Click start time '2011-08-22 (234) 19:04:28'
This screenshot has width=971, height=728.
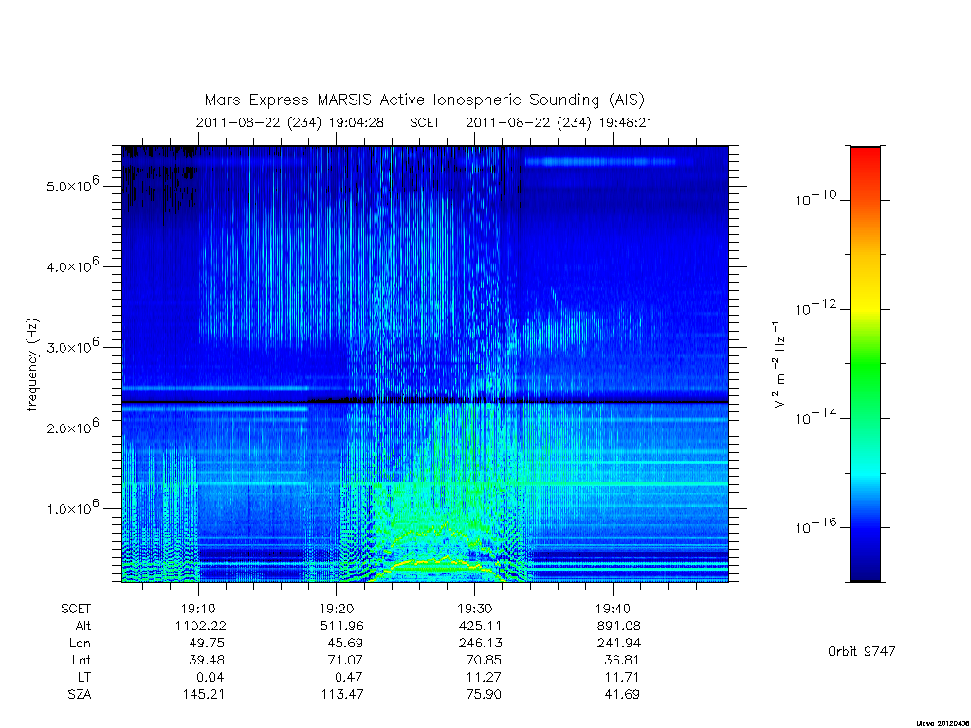click(x=290, y=122)
